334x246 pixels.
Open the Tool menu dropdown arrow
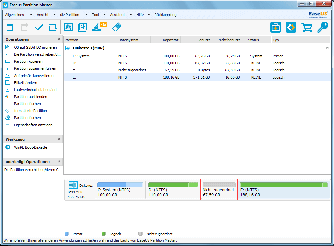pos(104,15)
